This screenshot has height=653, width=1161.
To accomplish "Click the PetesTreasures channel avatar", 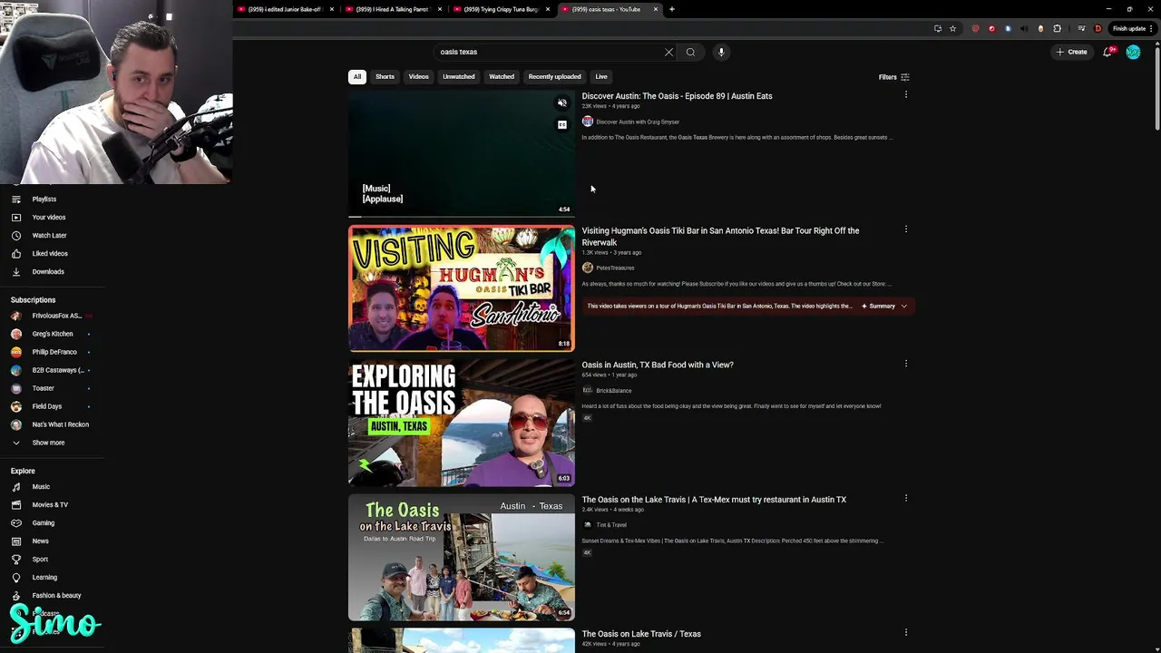I will 588,268.
